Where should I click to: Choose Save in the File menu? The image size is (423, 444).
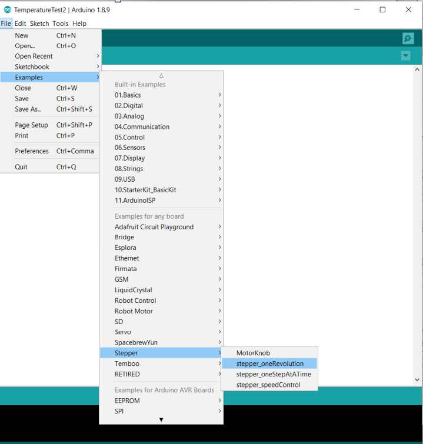click(x=50, y=99)
